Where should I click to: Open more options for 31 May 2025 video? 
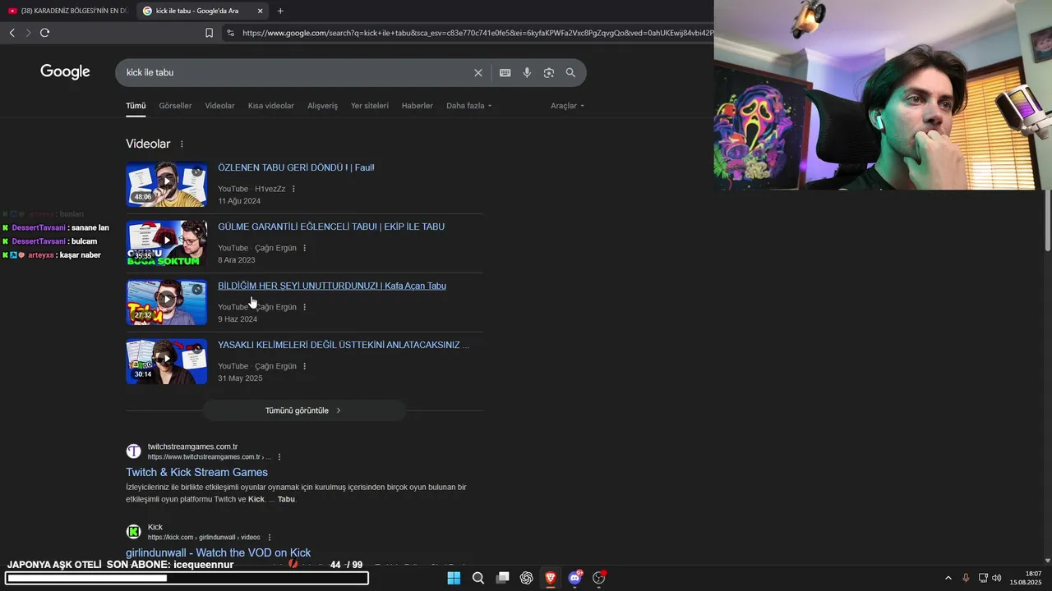[x=304, y=366]
